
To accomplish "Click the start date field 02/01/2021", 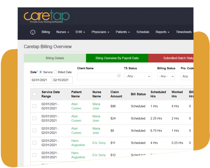I will (41, 80).
